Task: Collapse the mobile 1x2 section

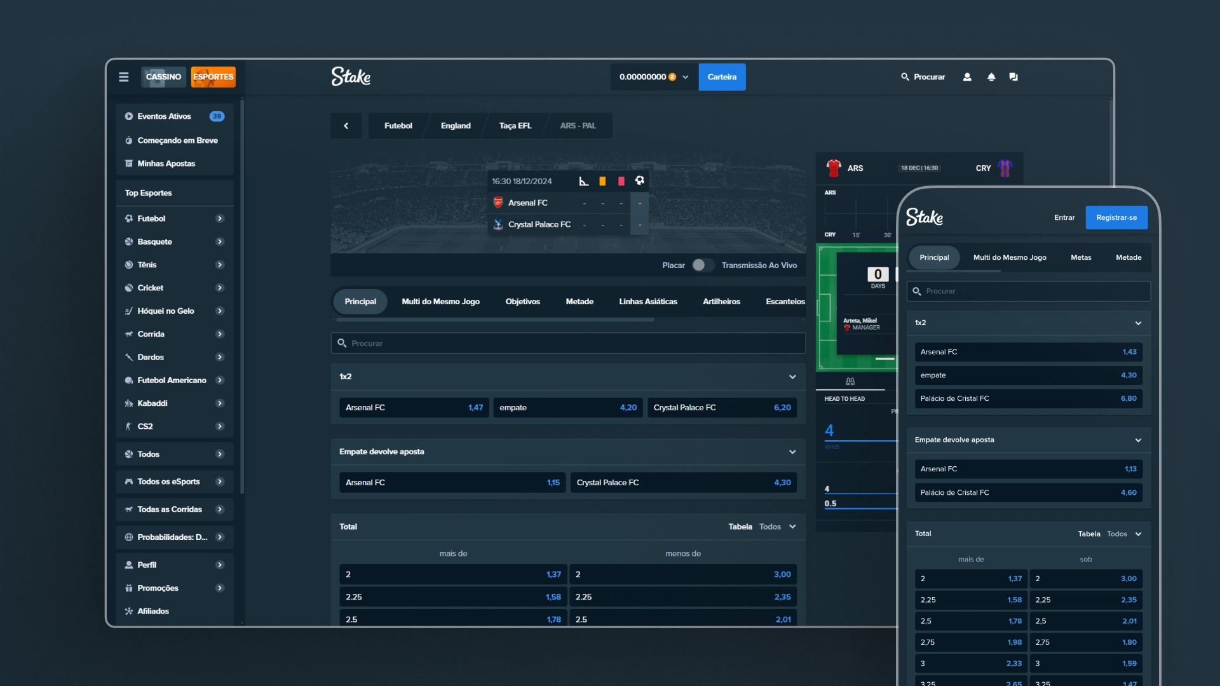Action: pyautogui.click(x=1138, y=323)
